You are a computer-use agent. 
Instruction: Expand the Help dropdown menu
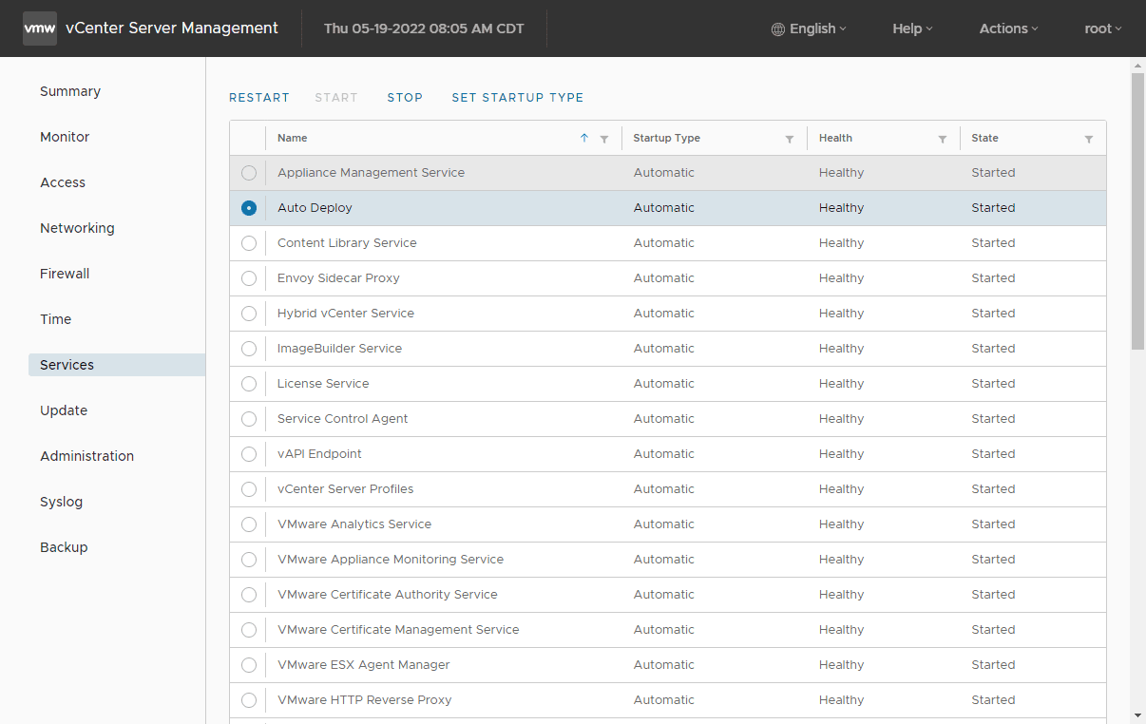click(x=912, y=29)
